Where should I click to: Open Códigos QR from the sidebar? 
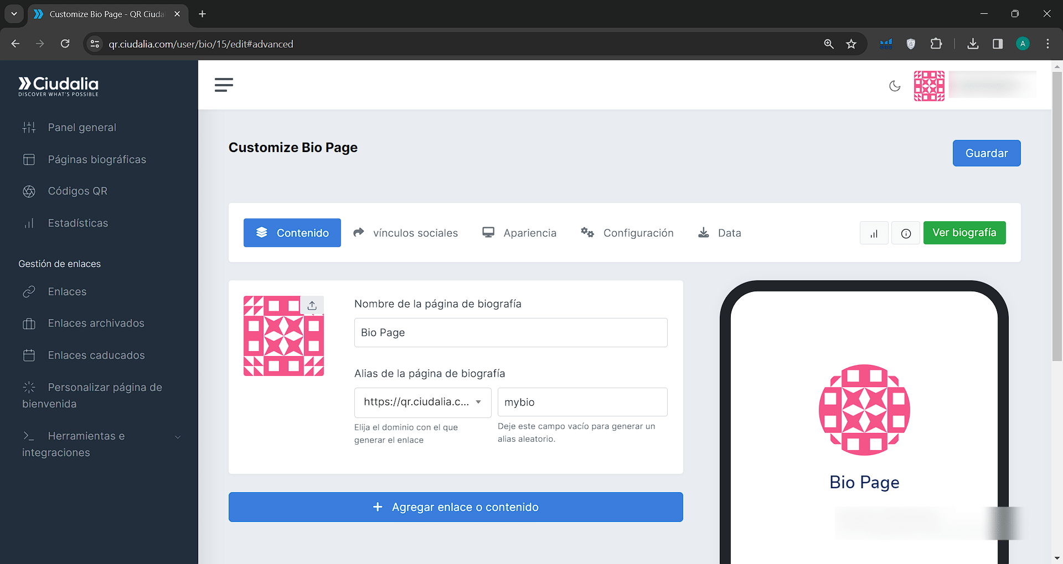(78, 191)
